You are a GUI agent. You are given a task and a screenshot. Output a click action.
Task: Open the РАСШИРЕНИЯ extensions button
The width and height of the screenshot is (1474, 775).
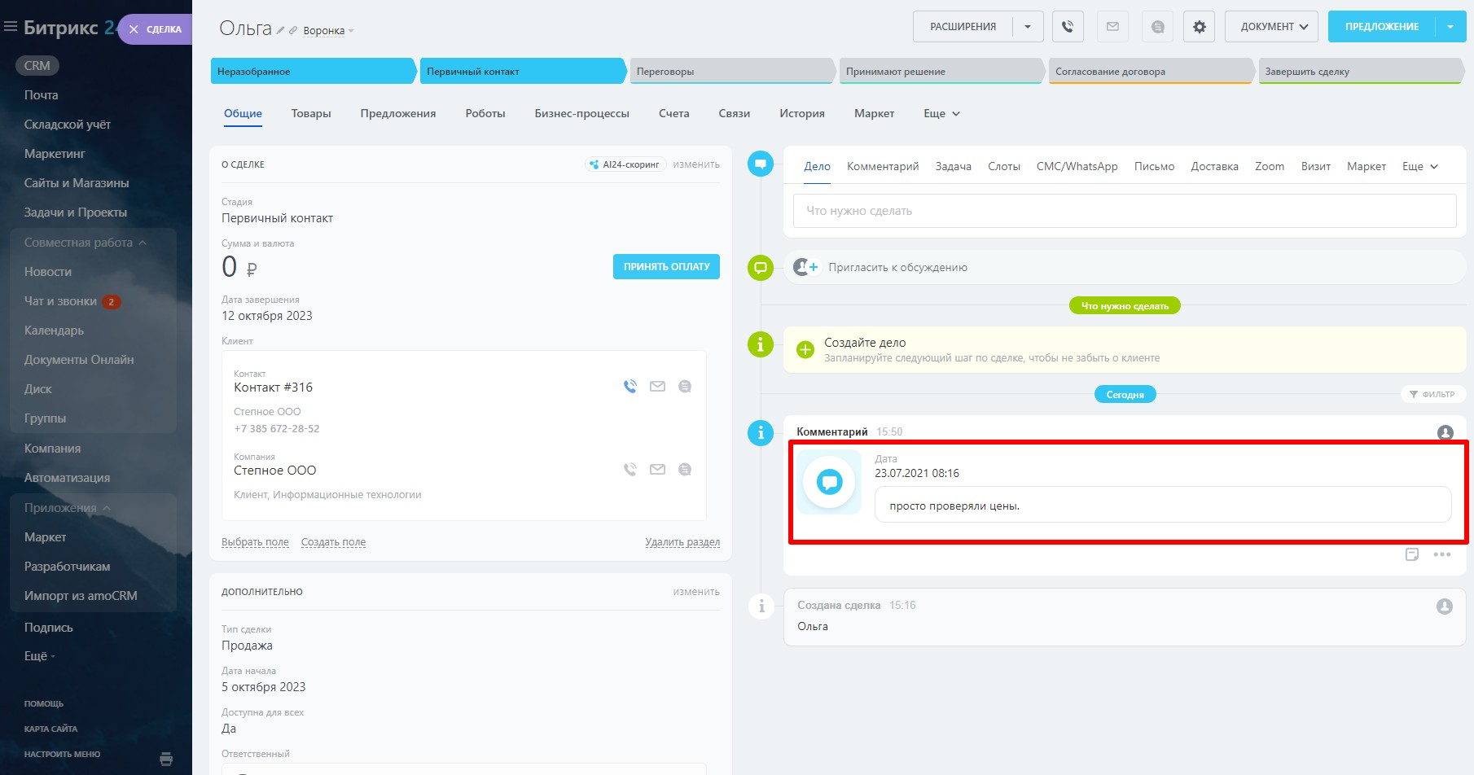pos(963,27)
